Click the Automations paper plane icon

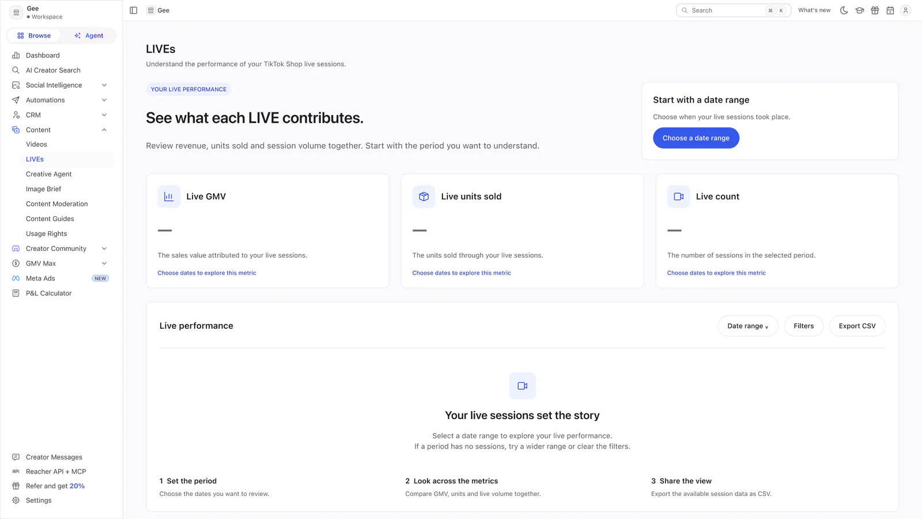pyautogui.click(x=16, y=100)
